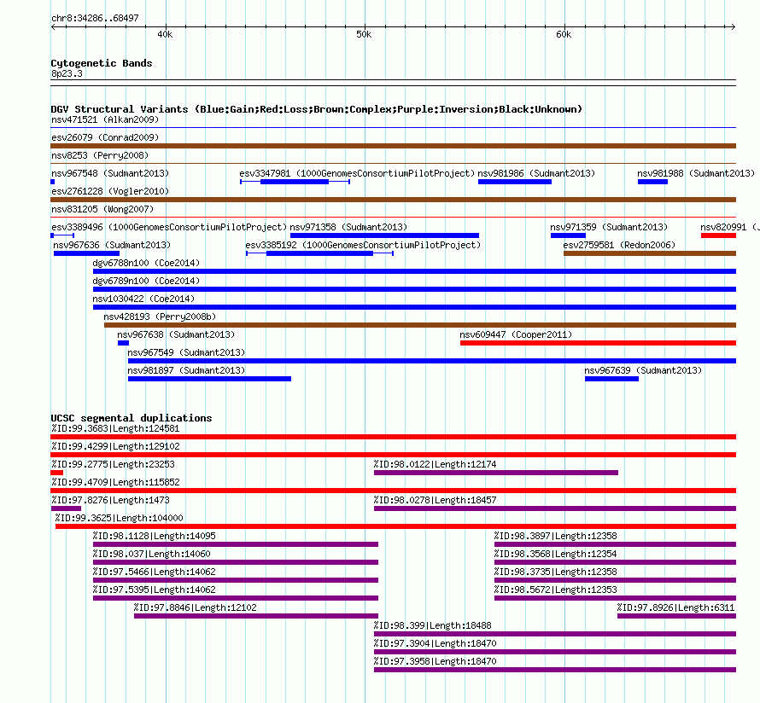Open %ID:97.5466|Length:14062 duplication label
Screen dimensions: 760x703
click(x=154, y=572)
